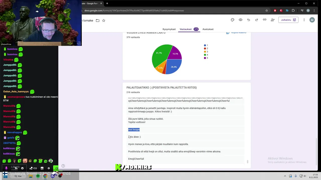Open the chat shop storefront icon
The image size is (321, 180).
point(42,168)
